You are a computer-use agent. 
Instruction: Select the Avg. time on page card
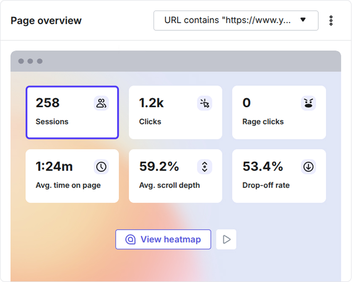[72, 176]
